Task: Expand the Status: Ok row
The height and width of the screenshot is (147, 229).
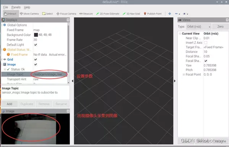Action: tap(5, 70)
